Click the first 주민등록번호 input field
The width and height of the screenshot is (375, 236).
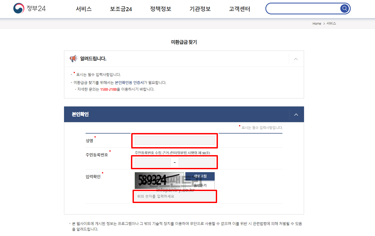point(153,162)
